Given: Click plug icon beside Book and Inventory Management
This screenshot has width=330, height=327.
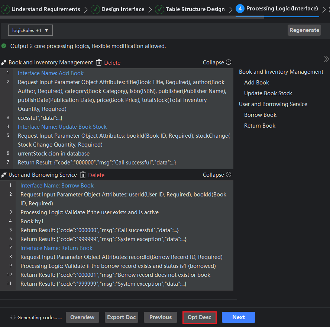Looking at the screenshot, I should (x=4, y=62).
